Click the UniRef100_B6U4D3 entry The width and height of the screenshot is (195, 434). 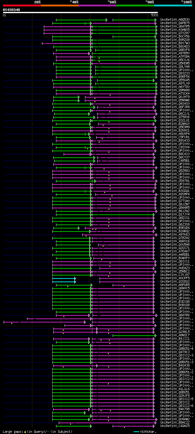pos(175,47)
